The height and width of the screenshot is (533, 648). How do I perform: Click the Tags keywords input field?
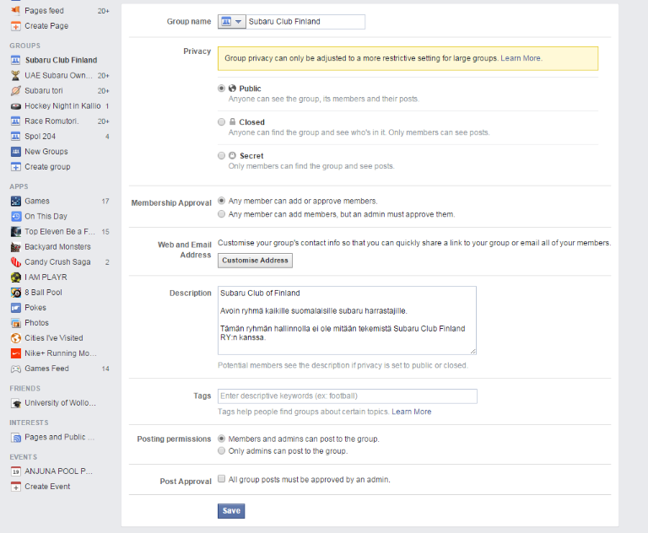tap(348, 396)
